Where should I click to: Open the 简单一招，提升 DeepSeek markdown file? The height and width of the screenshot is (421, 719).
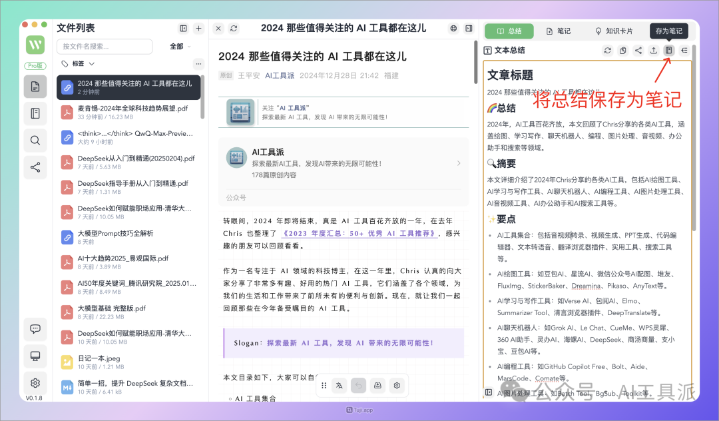click(x=128, y=387)
